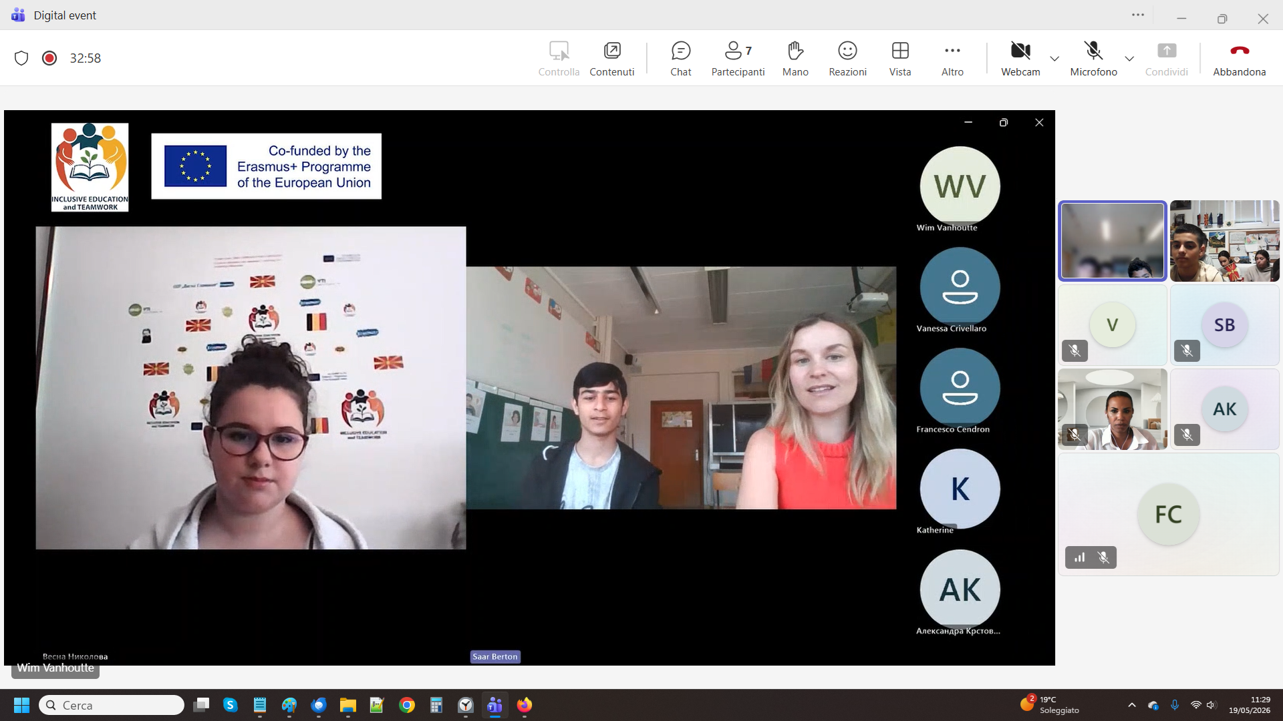Screen dimensions: 1283x721
Task: Open Altro more options menu
Action: pos(952,58)
